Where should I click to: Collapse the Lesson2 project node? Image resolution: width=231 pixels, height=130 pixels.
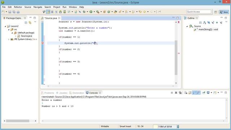pos(5,26)
